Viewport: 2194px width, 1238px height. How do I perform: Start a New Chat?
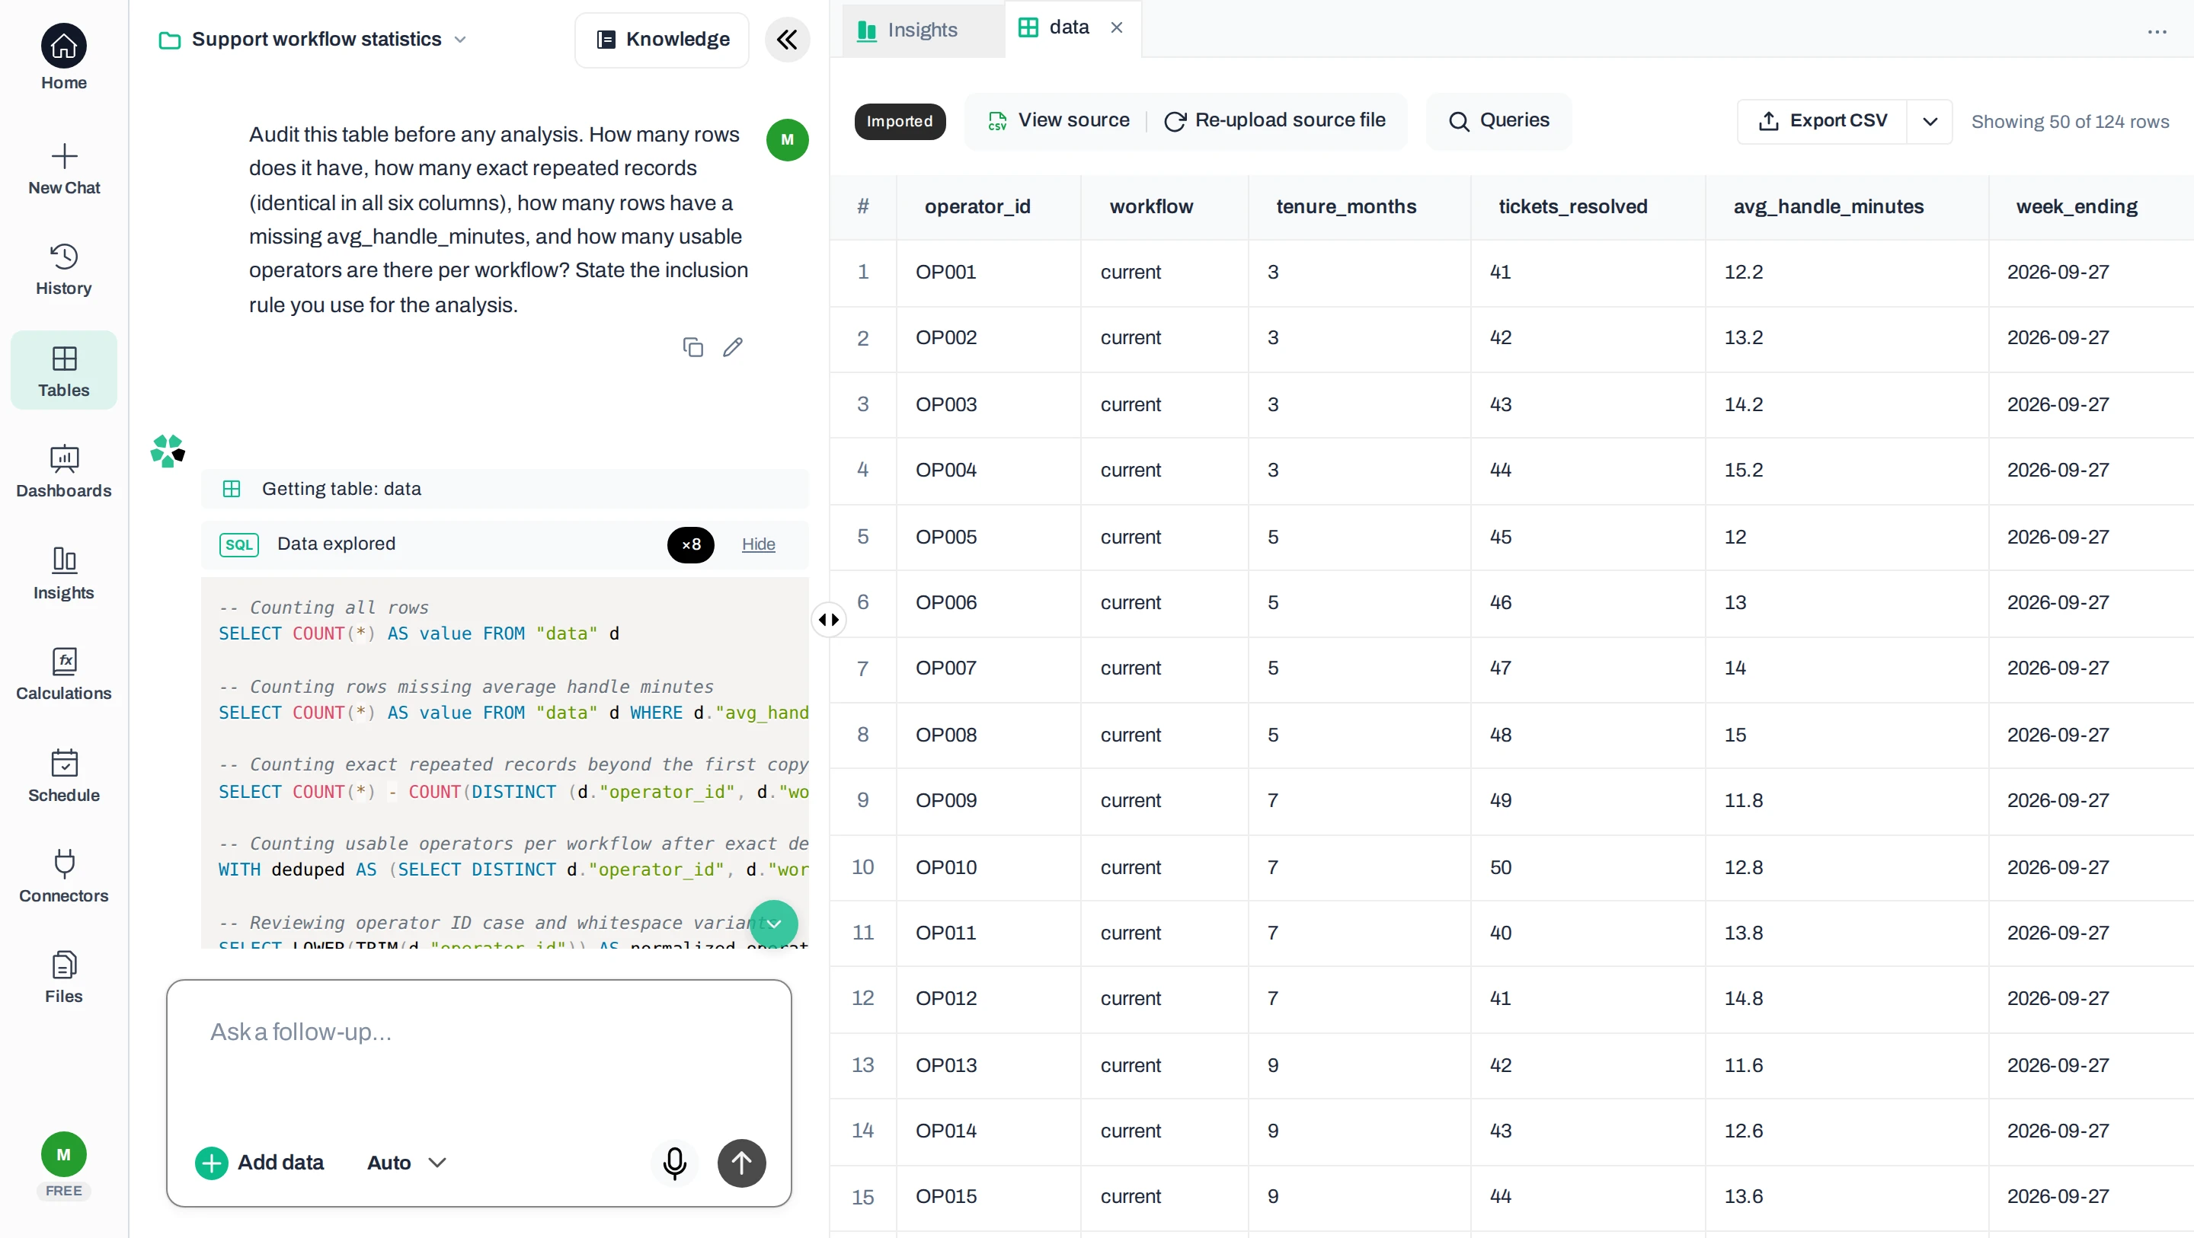pos(64,170)
